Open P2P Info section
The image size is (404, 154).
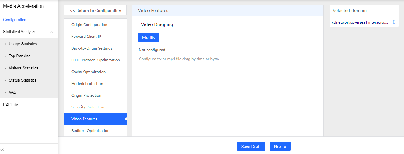click(x=11, y=104)
